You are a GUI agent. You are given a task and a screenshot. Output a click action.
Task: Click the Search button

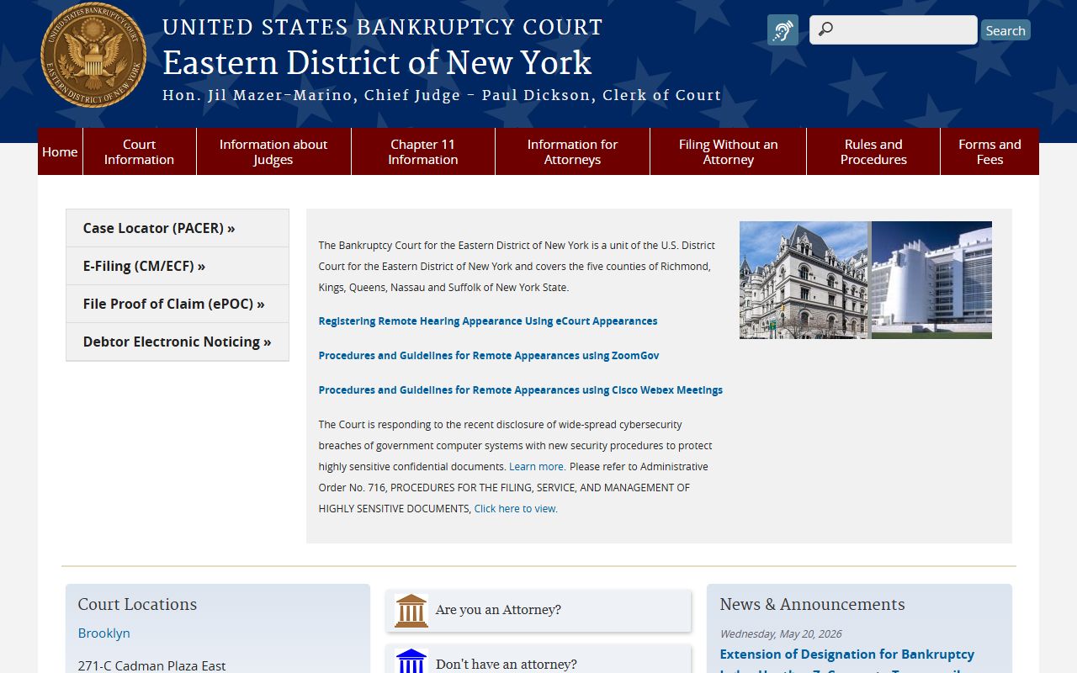[x=1005, y=30]
